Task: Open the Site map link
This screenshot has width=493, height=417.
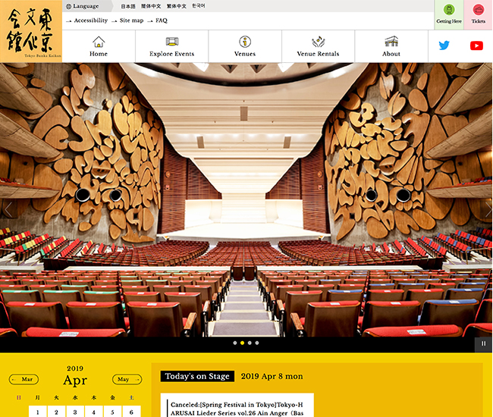Action: pyautogui.click(x=131, y=20)
